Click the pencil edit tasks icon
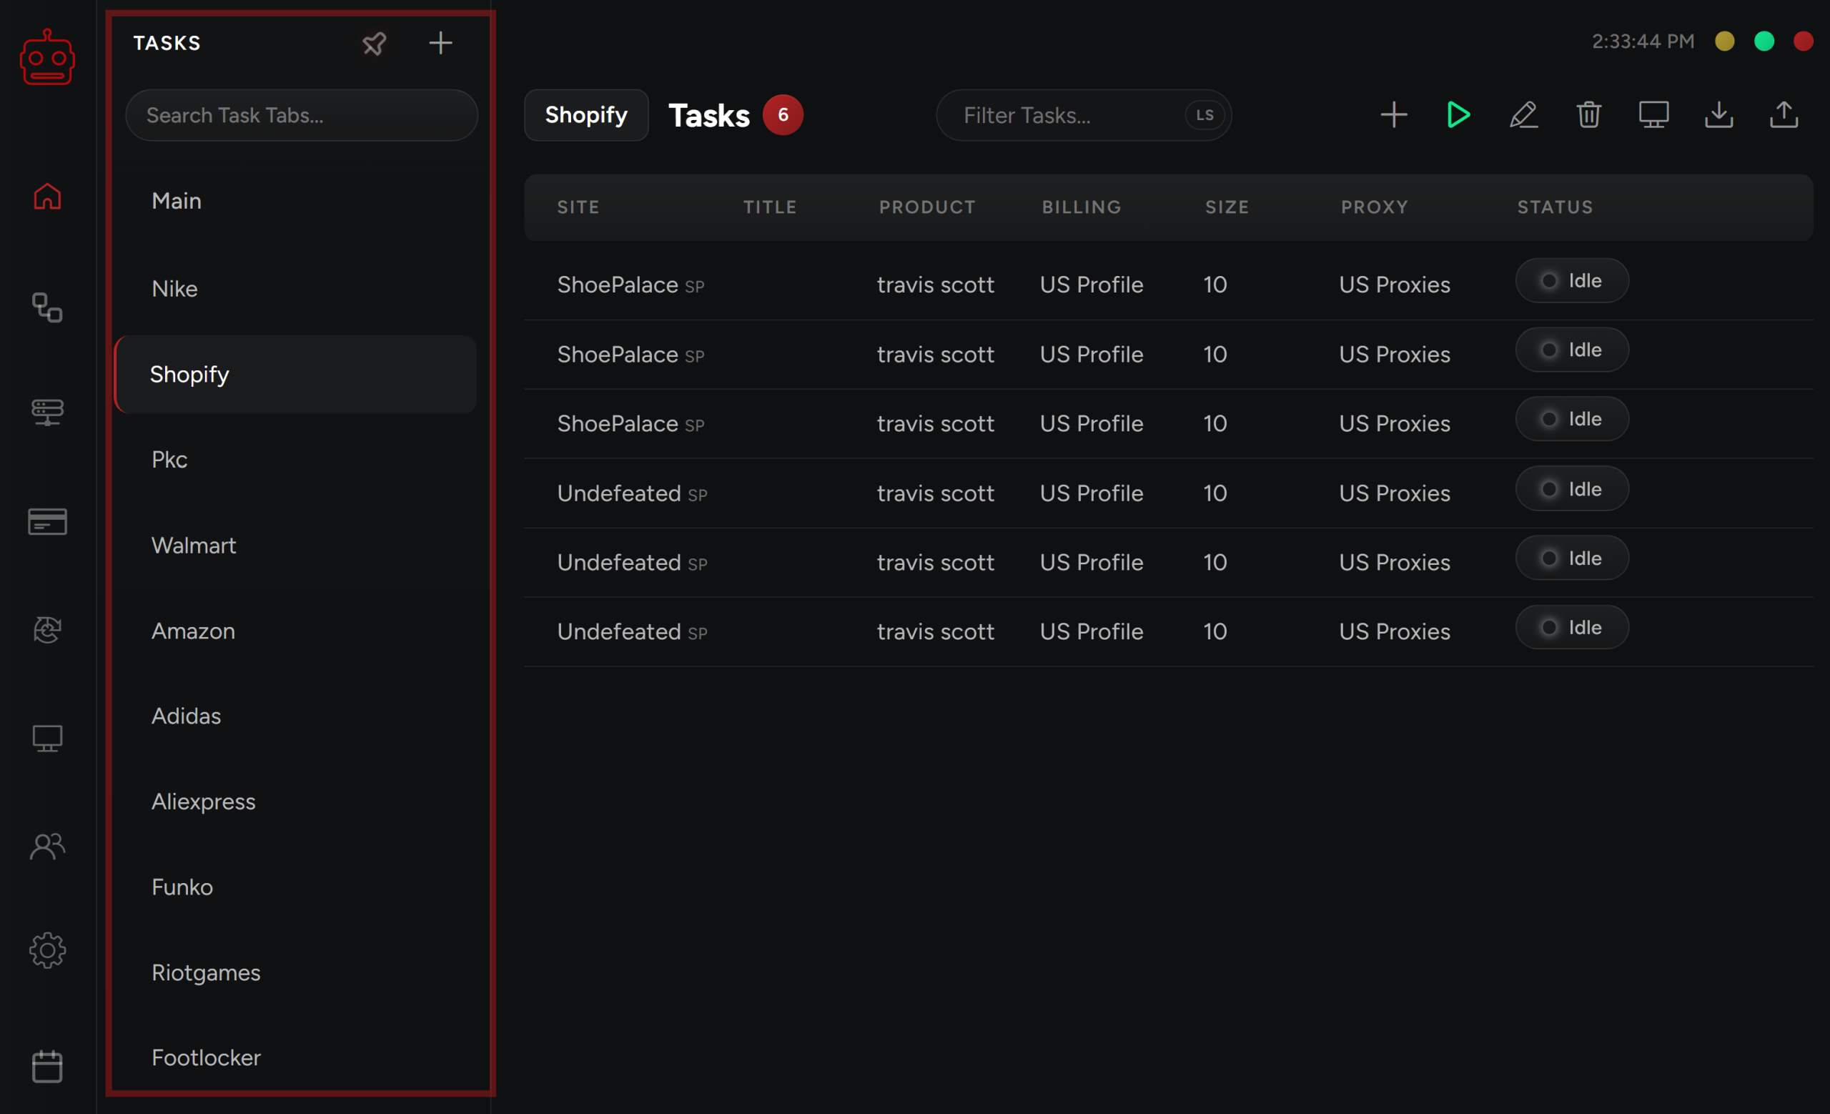This screenshot has height=1114, width=1830. click(1523, 115)
